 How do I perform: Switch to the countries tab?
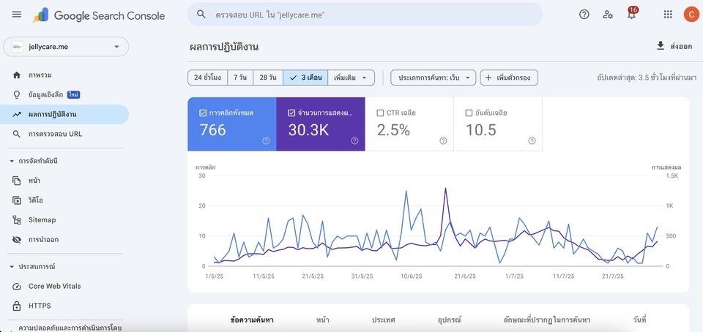tap(383, 320)
